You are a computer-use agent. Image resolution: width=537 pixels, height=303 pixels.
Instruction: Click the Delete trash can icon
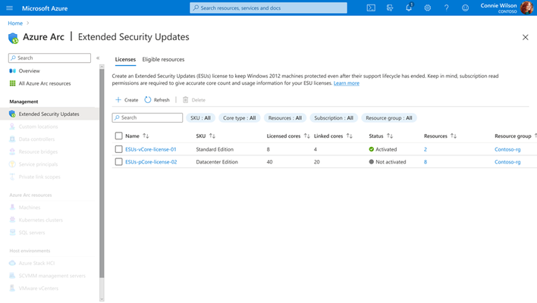click(185, 100)
